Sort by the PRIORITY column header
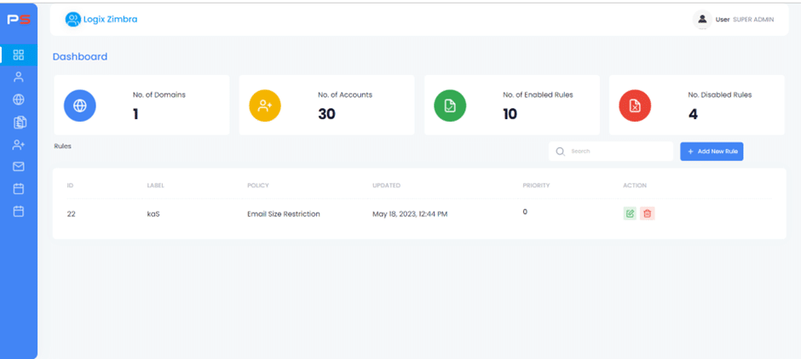This screenshot has width=801, height=359. coord(536,185)
